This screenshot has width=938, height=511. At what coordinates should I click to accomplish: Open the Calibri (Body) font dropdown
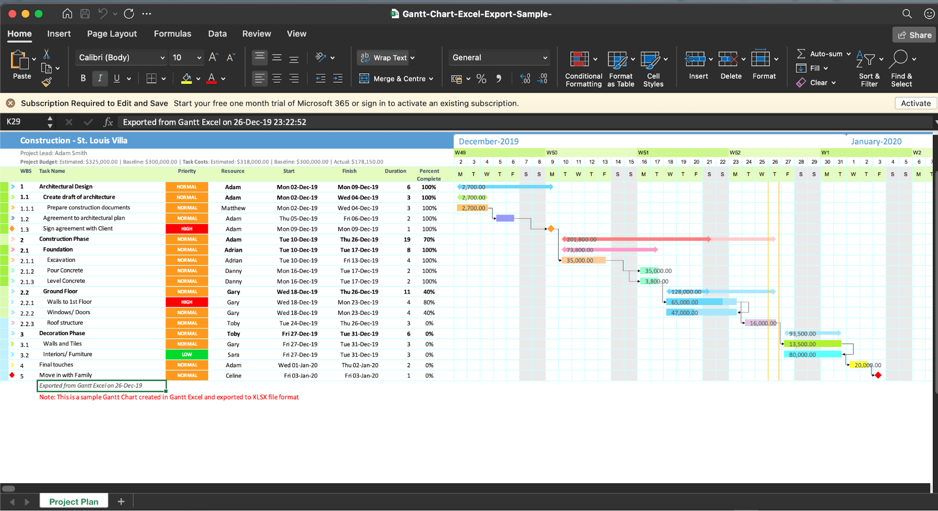pyautogui.click(x=162, y=58)
